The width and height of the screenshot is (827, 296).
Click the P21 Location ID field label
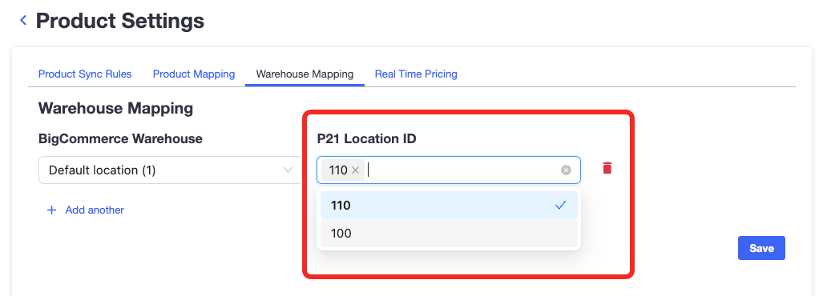point(366,139)
